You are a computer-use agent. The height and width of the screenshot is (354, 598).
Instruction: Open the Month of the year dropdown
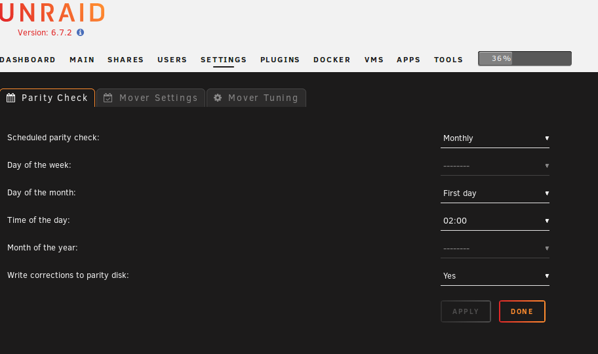[494, 248]
